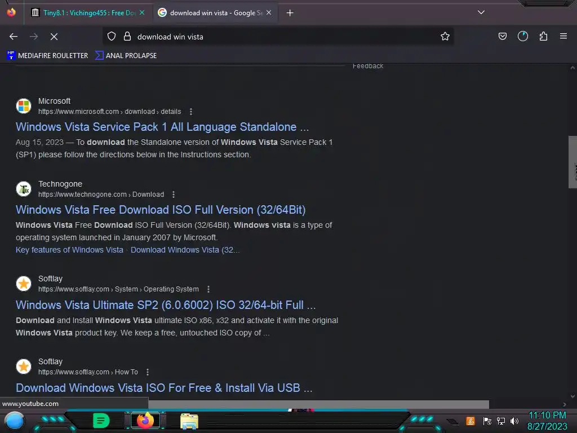Go back to the previous page

14,37
